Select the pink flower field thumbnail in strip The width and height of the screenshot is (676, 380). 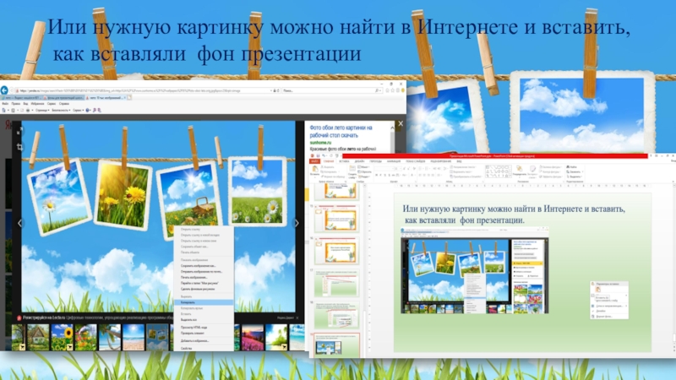tap(252, 336)
